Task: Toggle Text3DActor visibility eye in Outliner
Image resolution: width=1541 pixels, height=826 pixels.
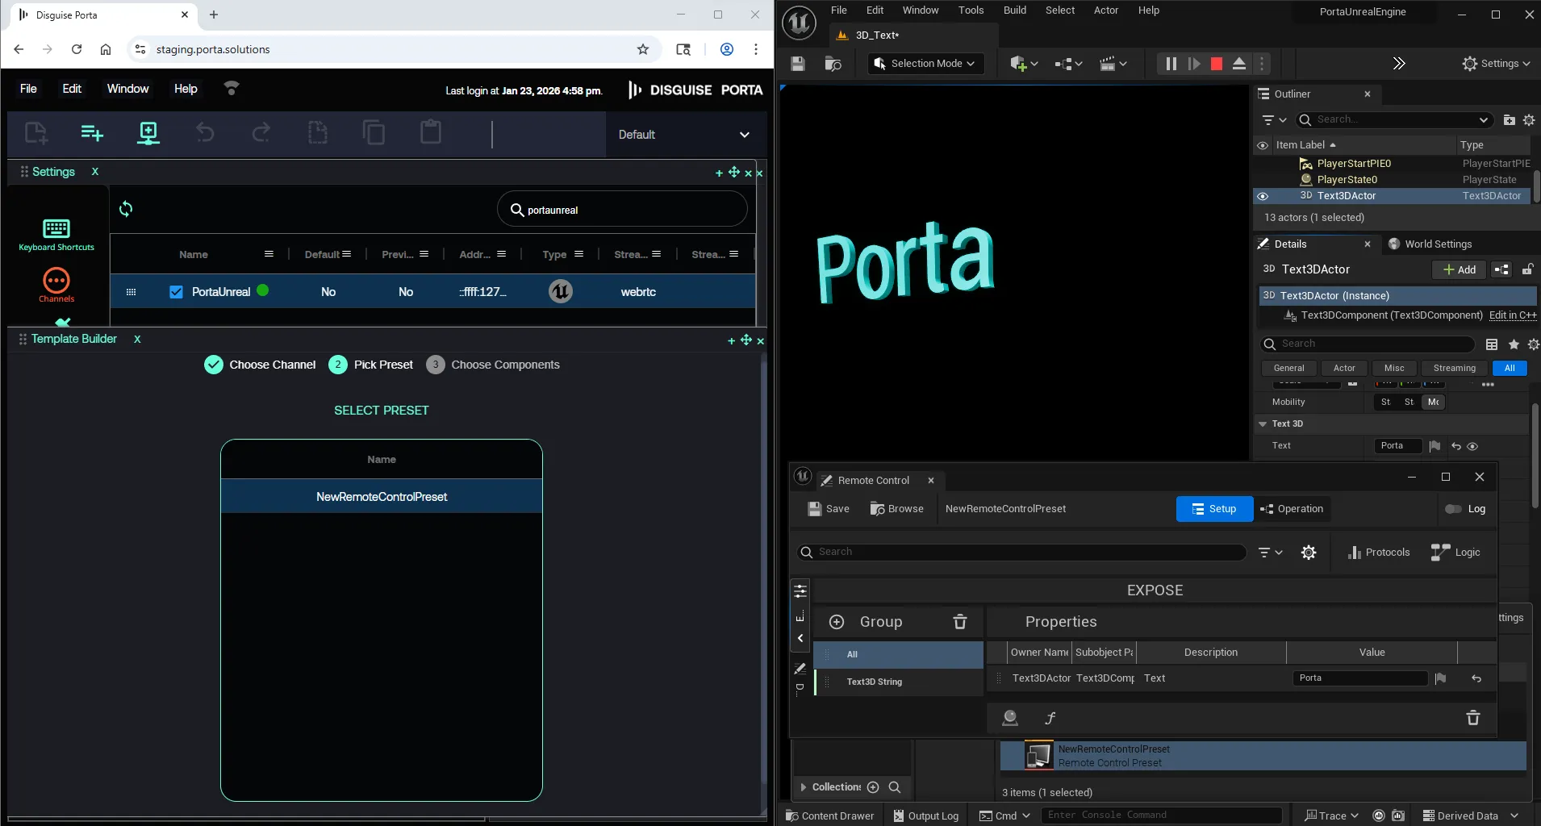Action: coord(1263,196)
